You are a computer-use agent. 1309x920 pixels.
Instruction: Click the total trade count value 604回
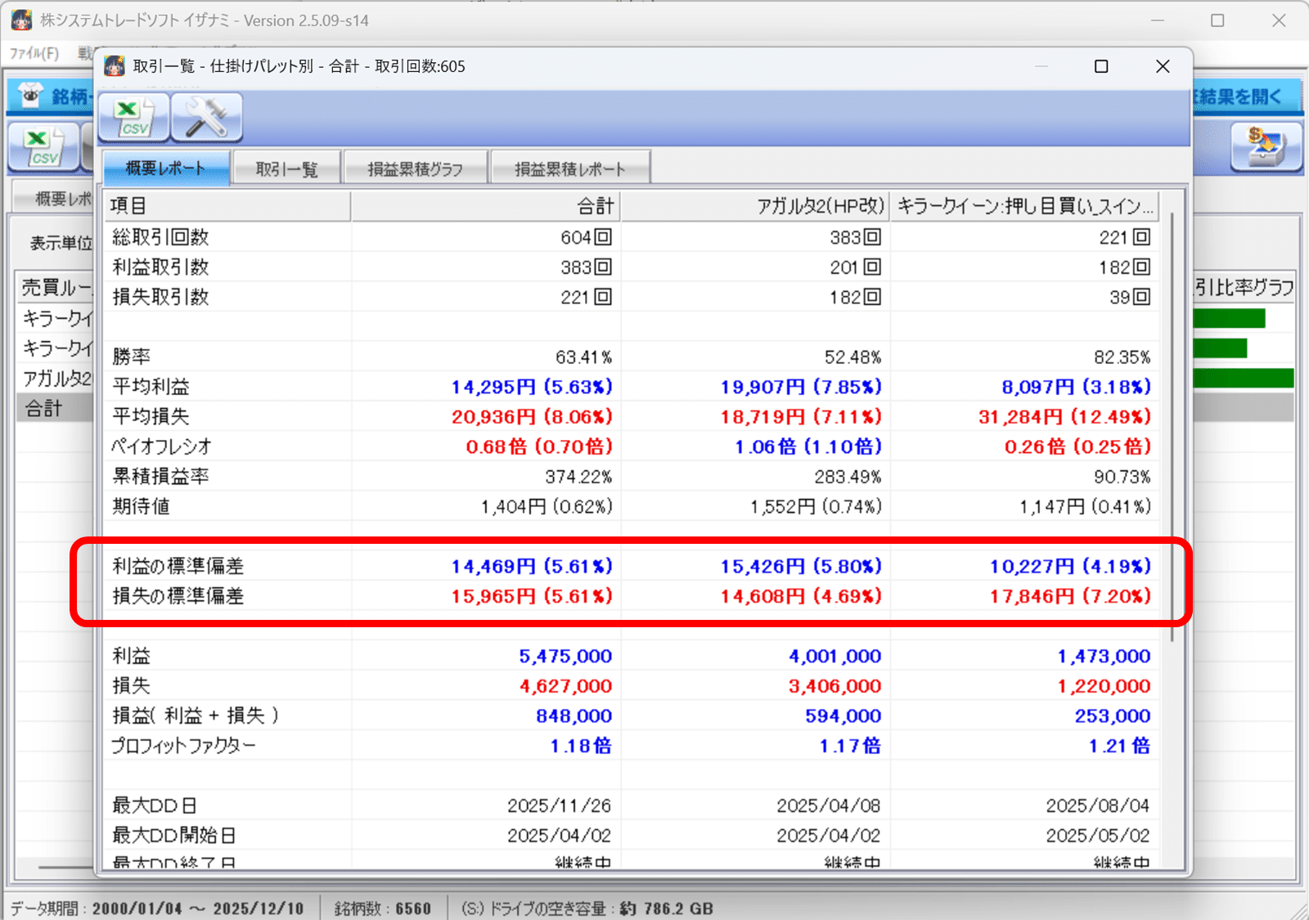click(586, 237)
